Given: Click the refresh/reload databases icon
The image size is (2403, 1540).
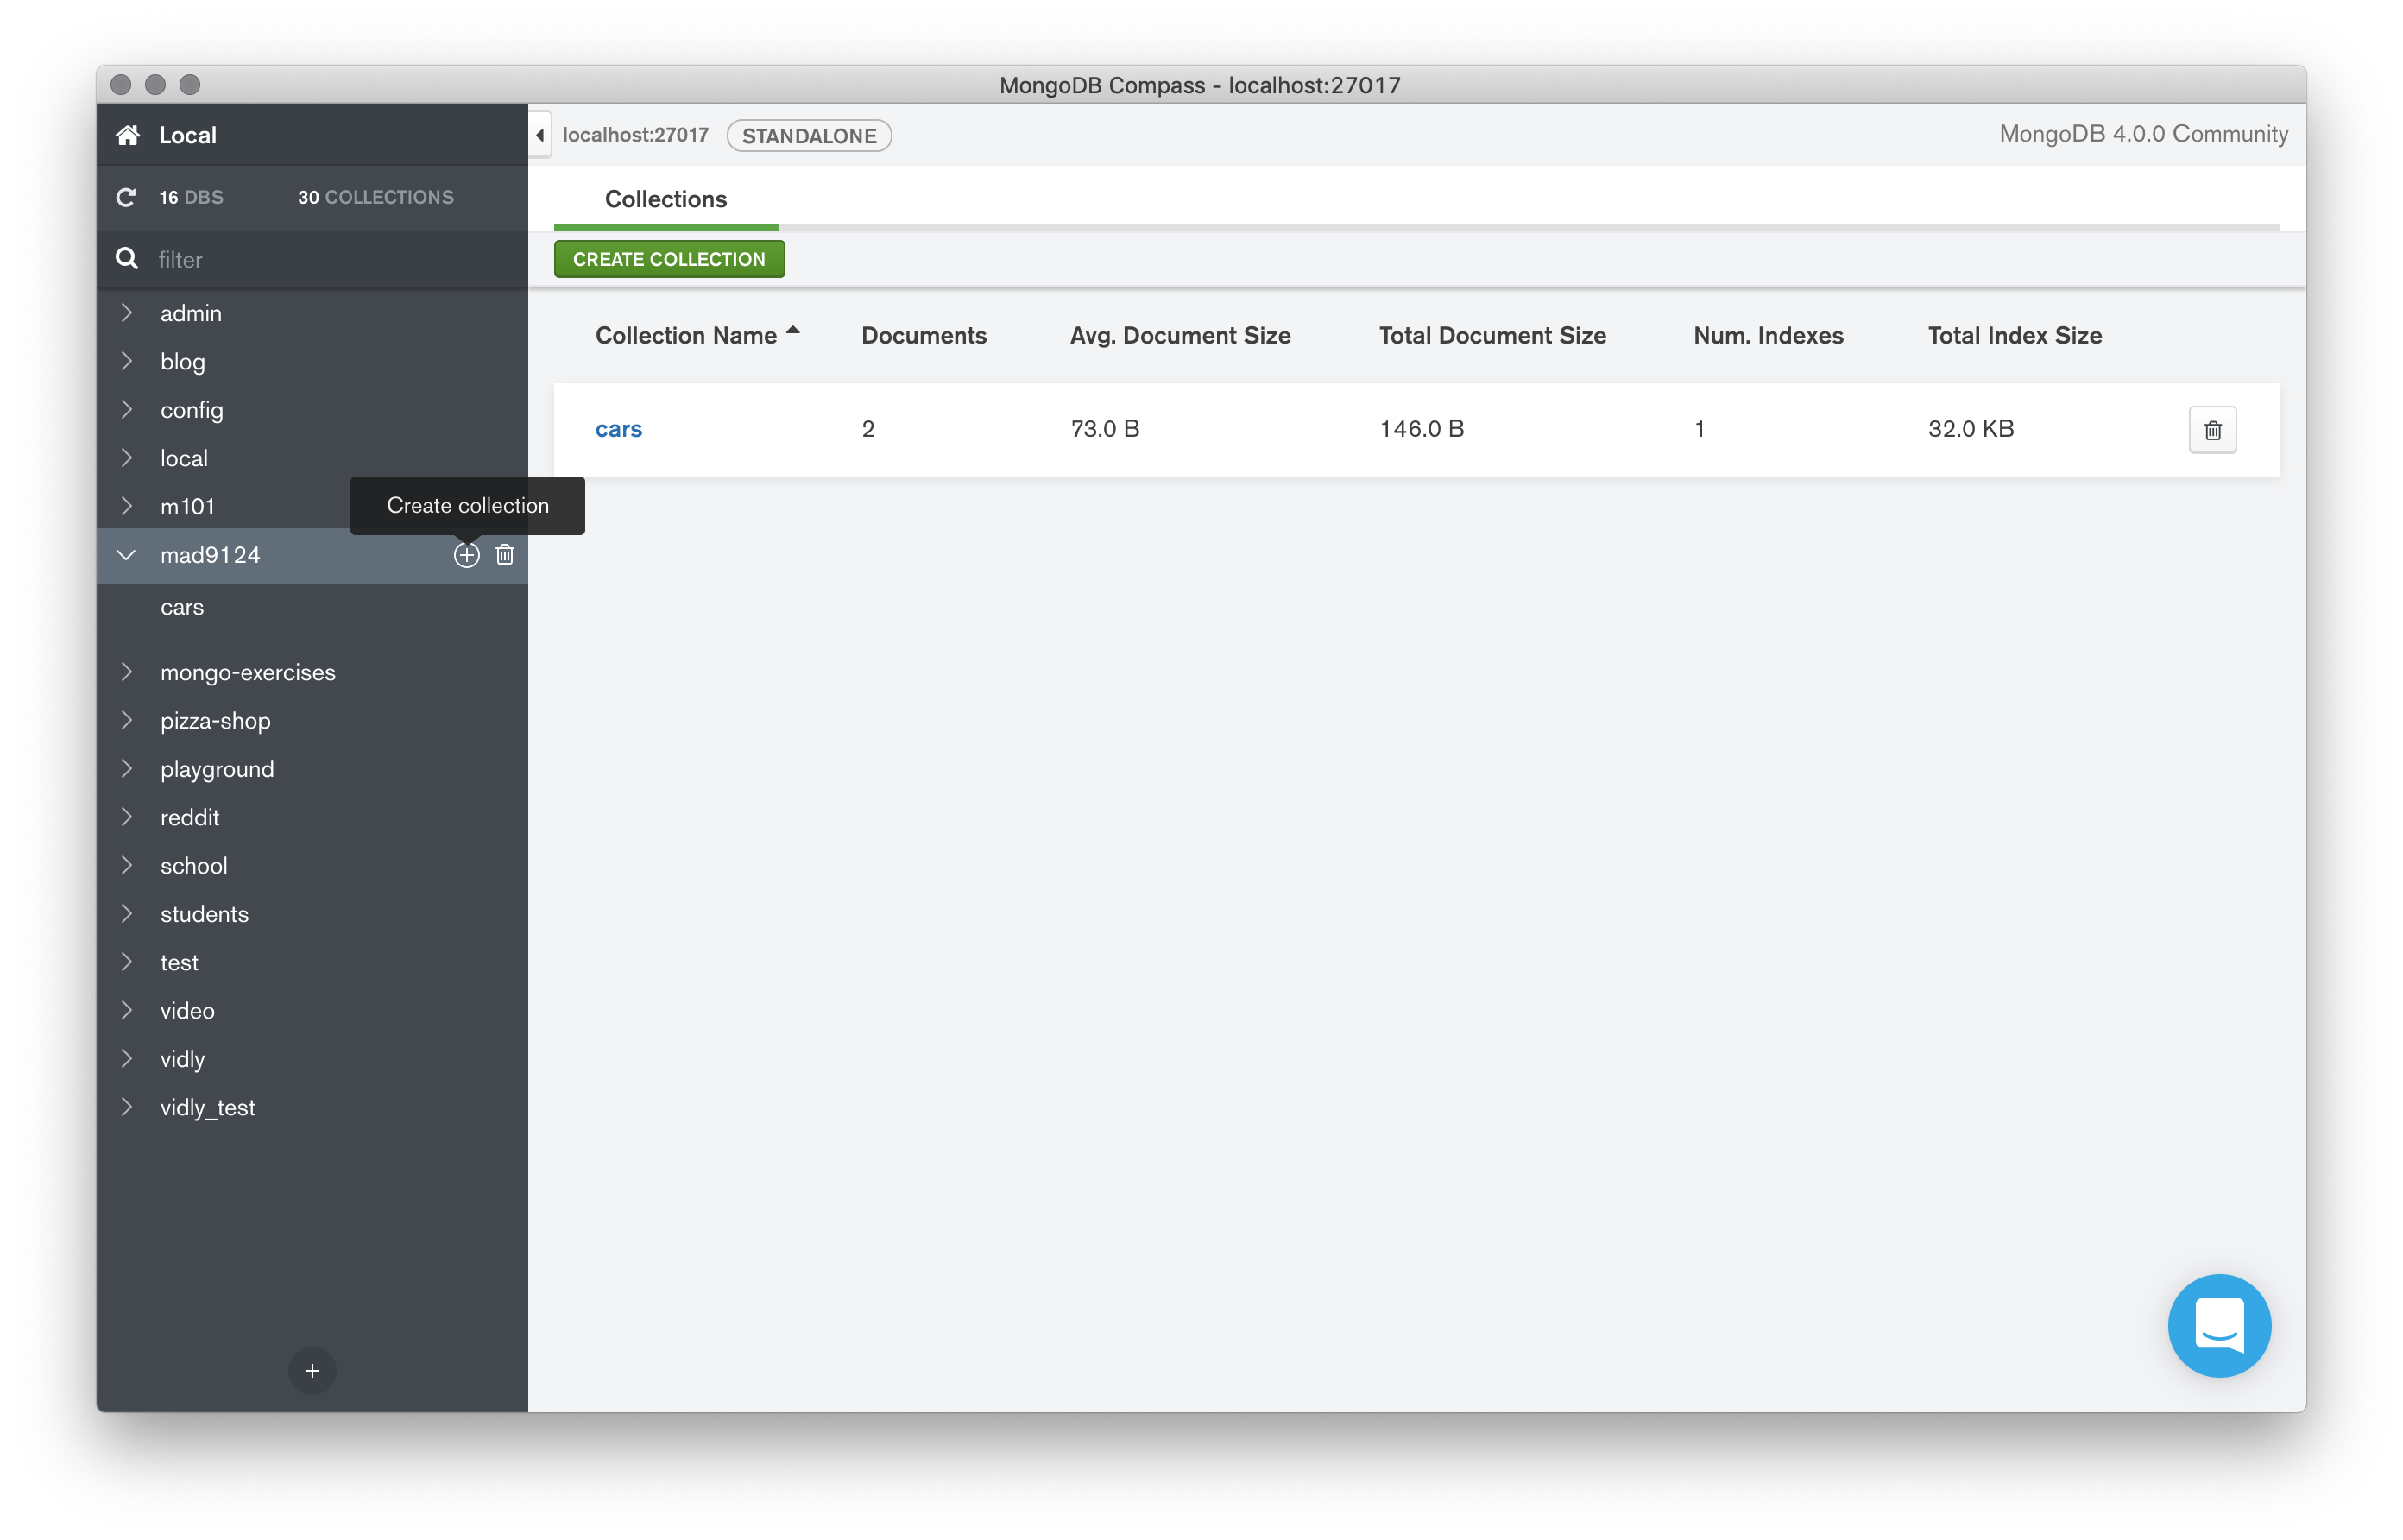Looking at the screenshot, I should [x=126, y=196].
